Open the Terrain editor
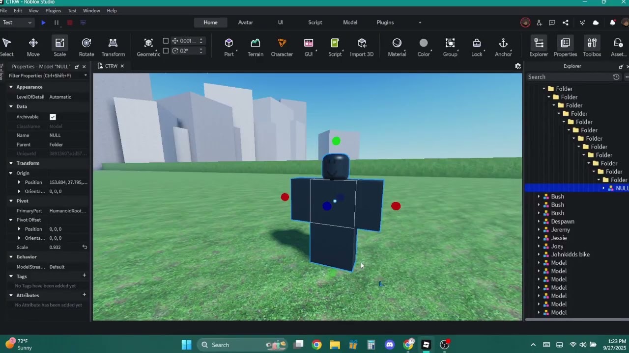This screenshot has height=353, width=629. coord(256,48)
